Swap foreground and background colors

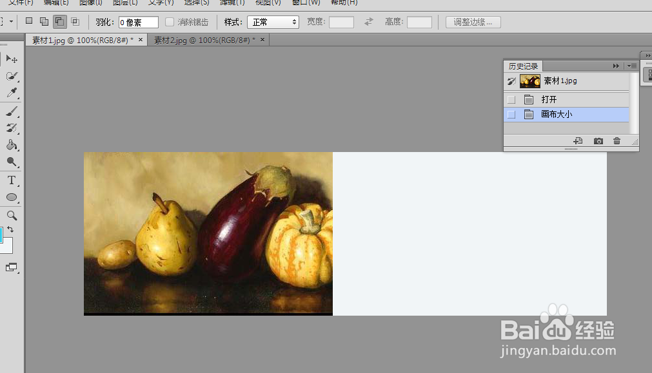pos(10,229)
